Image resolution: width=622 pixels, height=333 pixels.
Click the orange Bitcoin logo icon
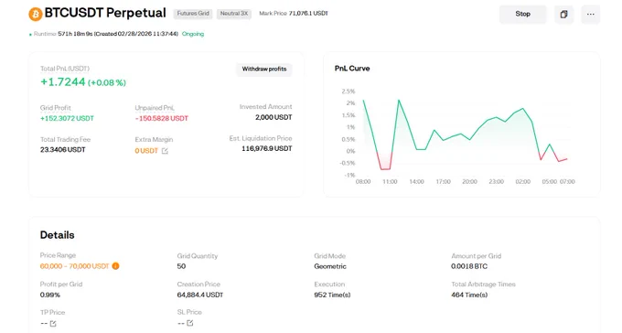pyautogui.click(x=36, y=15)
